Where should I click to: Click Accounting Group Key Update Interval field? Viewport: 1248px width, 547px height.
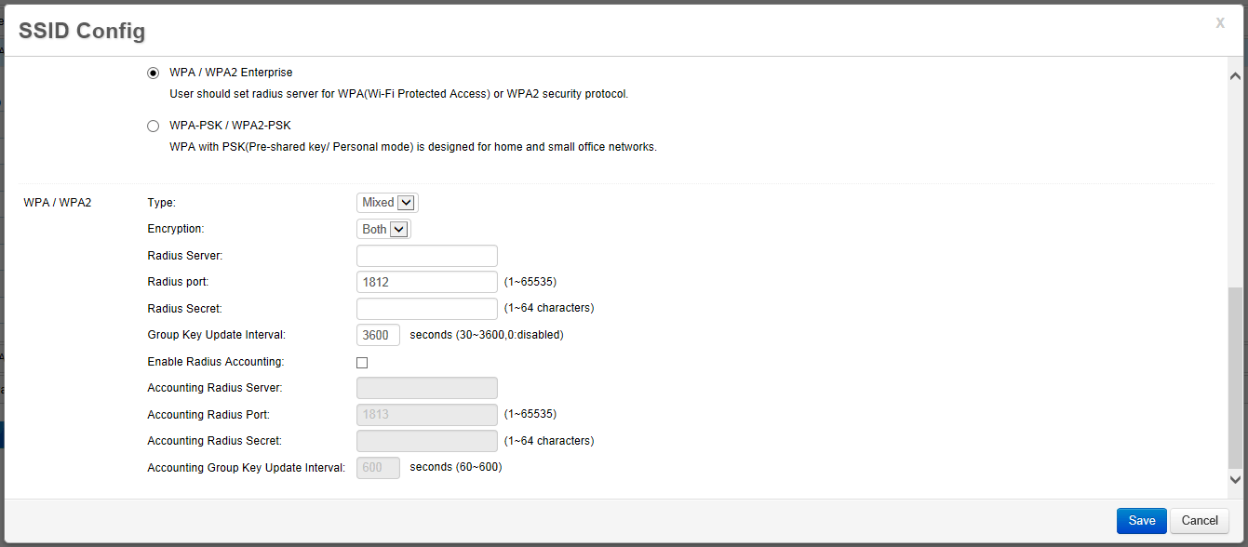click(x=378, y=468)
